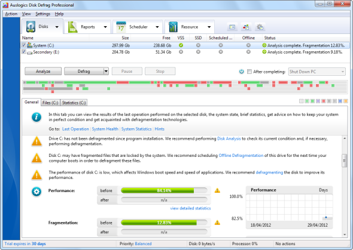Open the Disk Analysis link
353x250 pixels.
point(229,138)
